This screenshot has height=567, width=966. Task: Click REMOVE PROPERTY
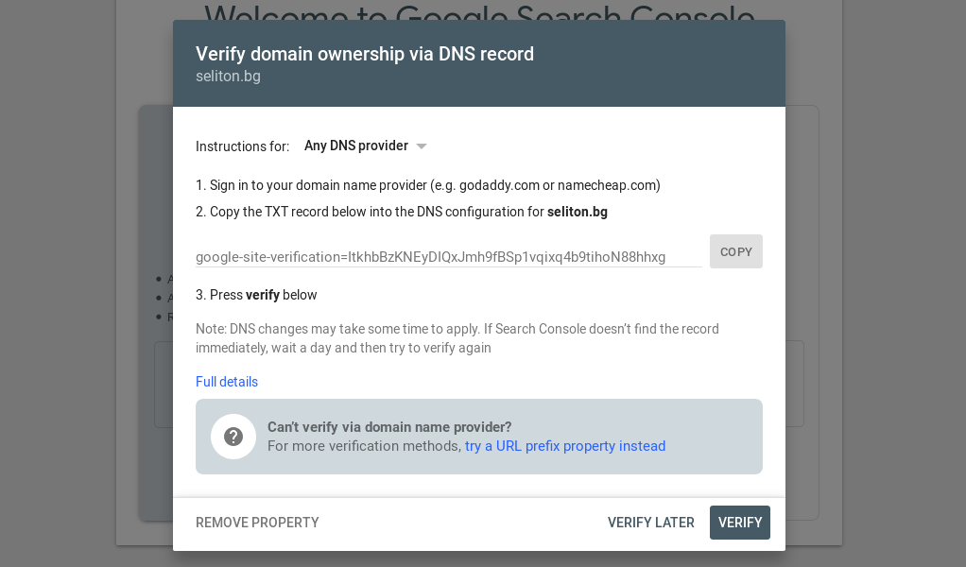(257, 523)
